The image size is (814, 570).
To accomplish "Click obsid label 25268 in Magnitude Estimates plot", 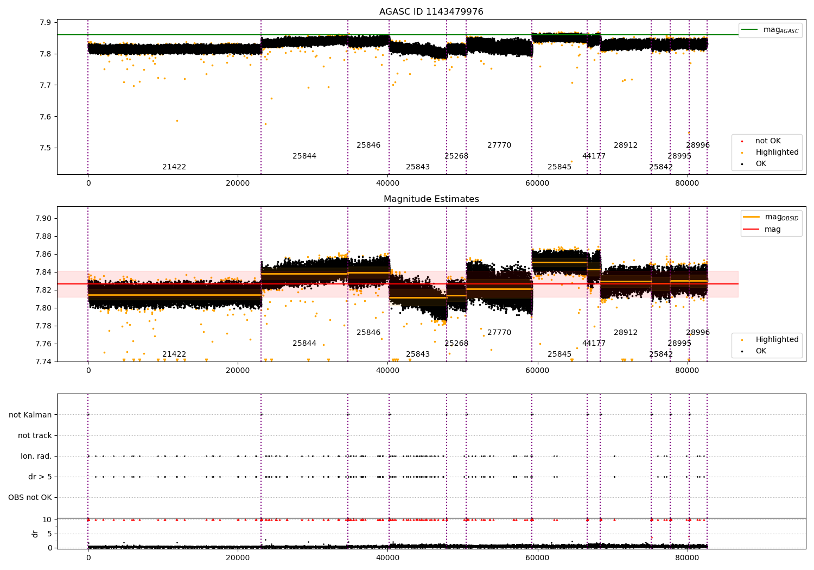I will pyautogui.click(x=456, y=344).
